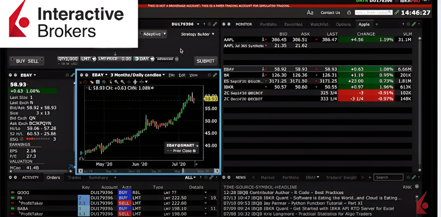Click the add tab plus icon after Apple tab
Image resolution: width=441 pixels, height=217 pixels.
(377, 24)
